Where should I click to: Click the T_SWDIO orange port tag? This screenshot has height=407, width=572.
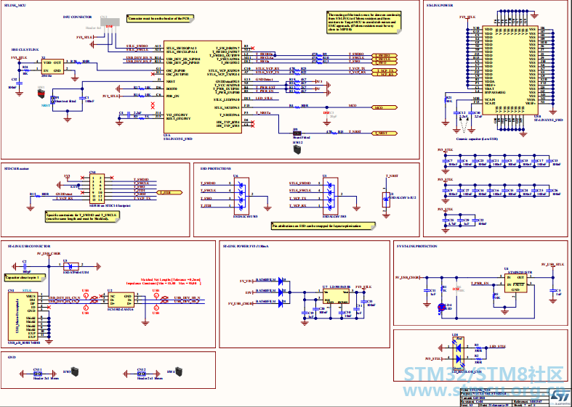click(x=384, y=55)
